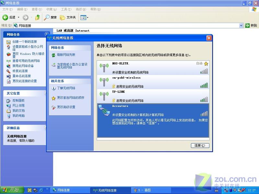Click 重命名此连接 link

click(x=21, y=76)
